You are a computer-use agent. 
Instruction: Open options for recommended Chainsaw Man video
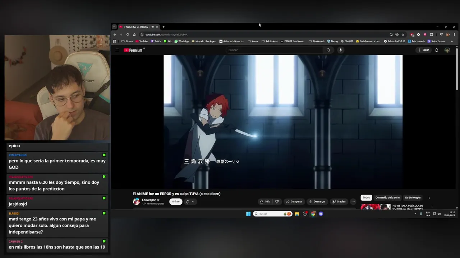432,206
